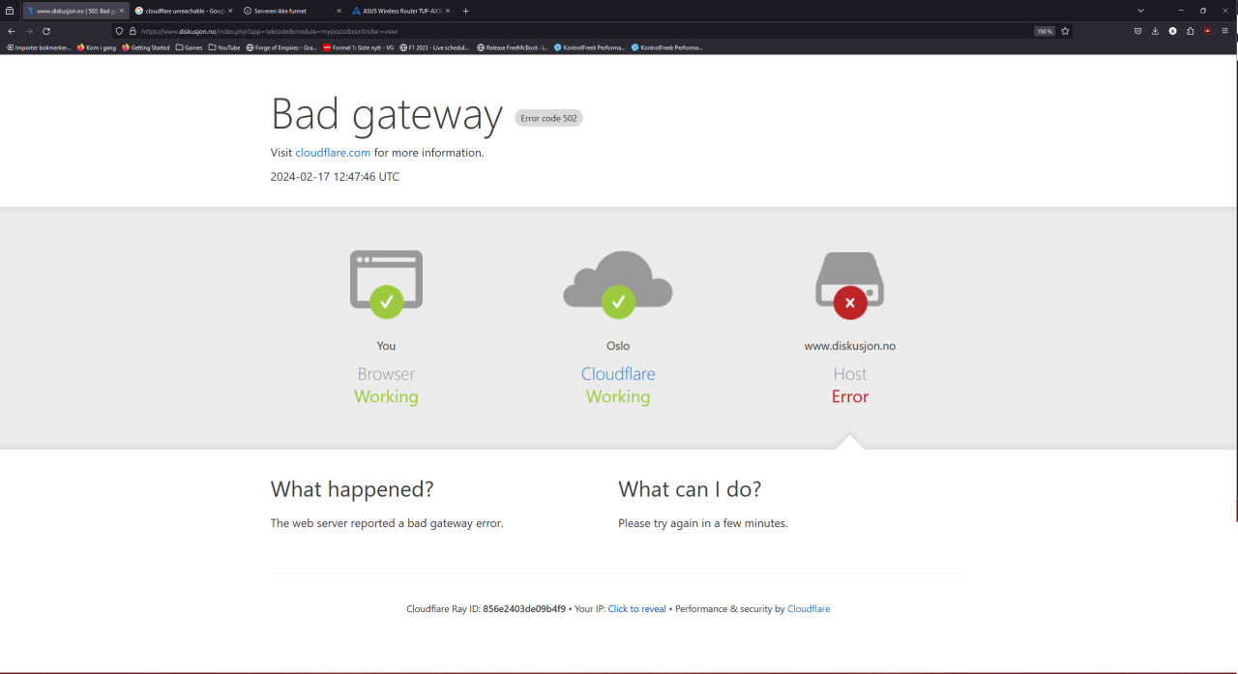Image resolution: width=1238 pixels, height=674 pixels.
Task: Follow the cloudflare.com link
Action: (333, 153)
